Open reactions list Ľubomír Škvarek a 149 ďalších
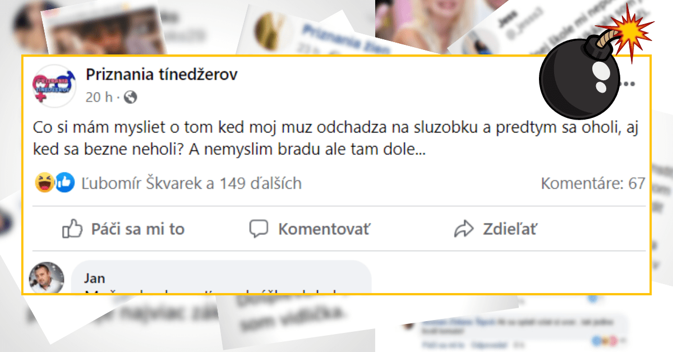The width and height of the screenshot is (673, 352). [192, 183]
